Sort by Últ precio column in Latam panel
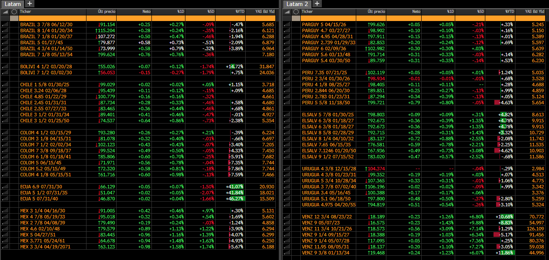The height and width of the screenshot is (260, 549). click(101, 12)
